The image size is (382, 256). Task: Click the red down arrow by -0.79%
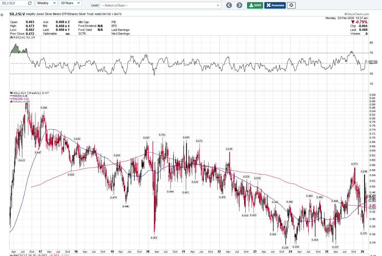pyautogui.click(x=353, y=22)
